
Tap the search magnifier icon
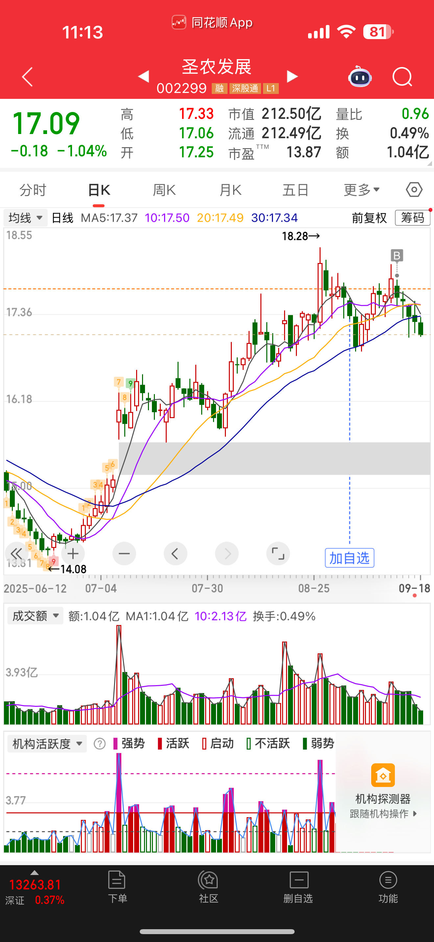[402, 77]
